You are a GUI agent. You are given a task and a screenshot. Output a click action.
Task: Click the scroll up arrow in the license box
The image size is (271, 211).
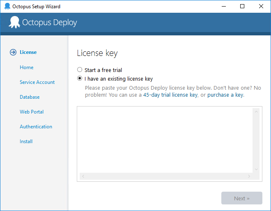tap(256, 112)
